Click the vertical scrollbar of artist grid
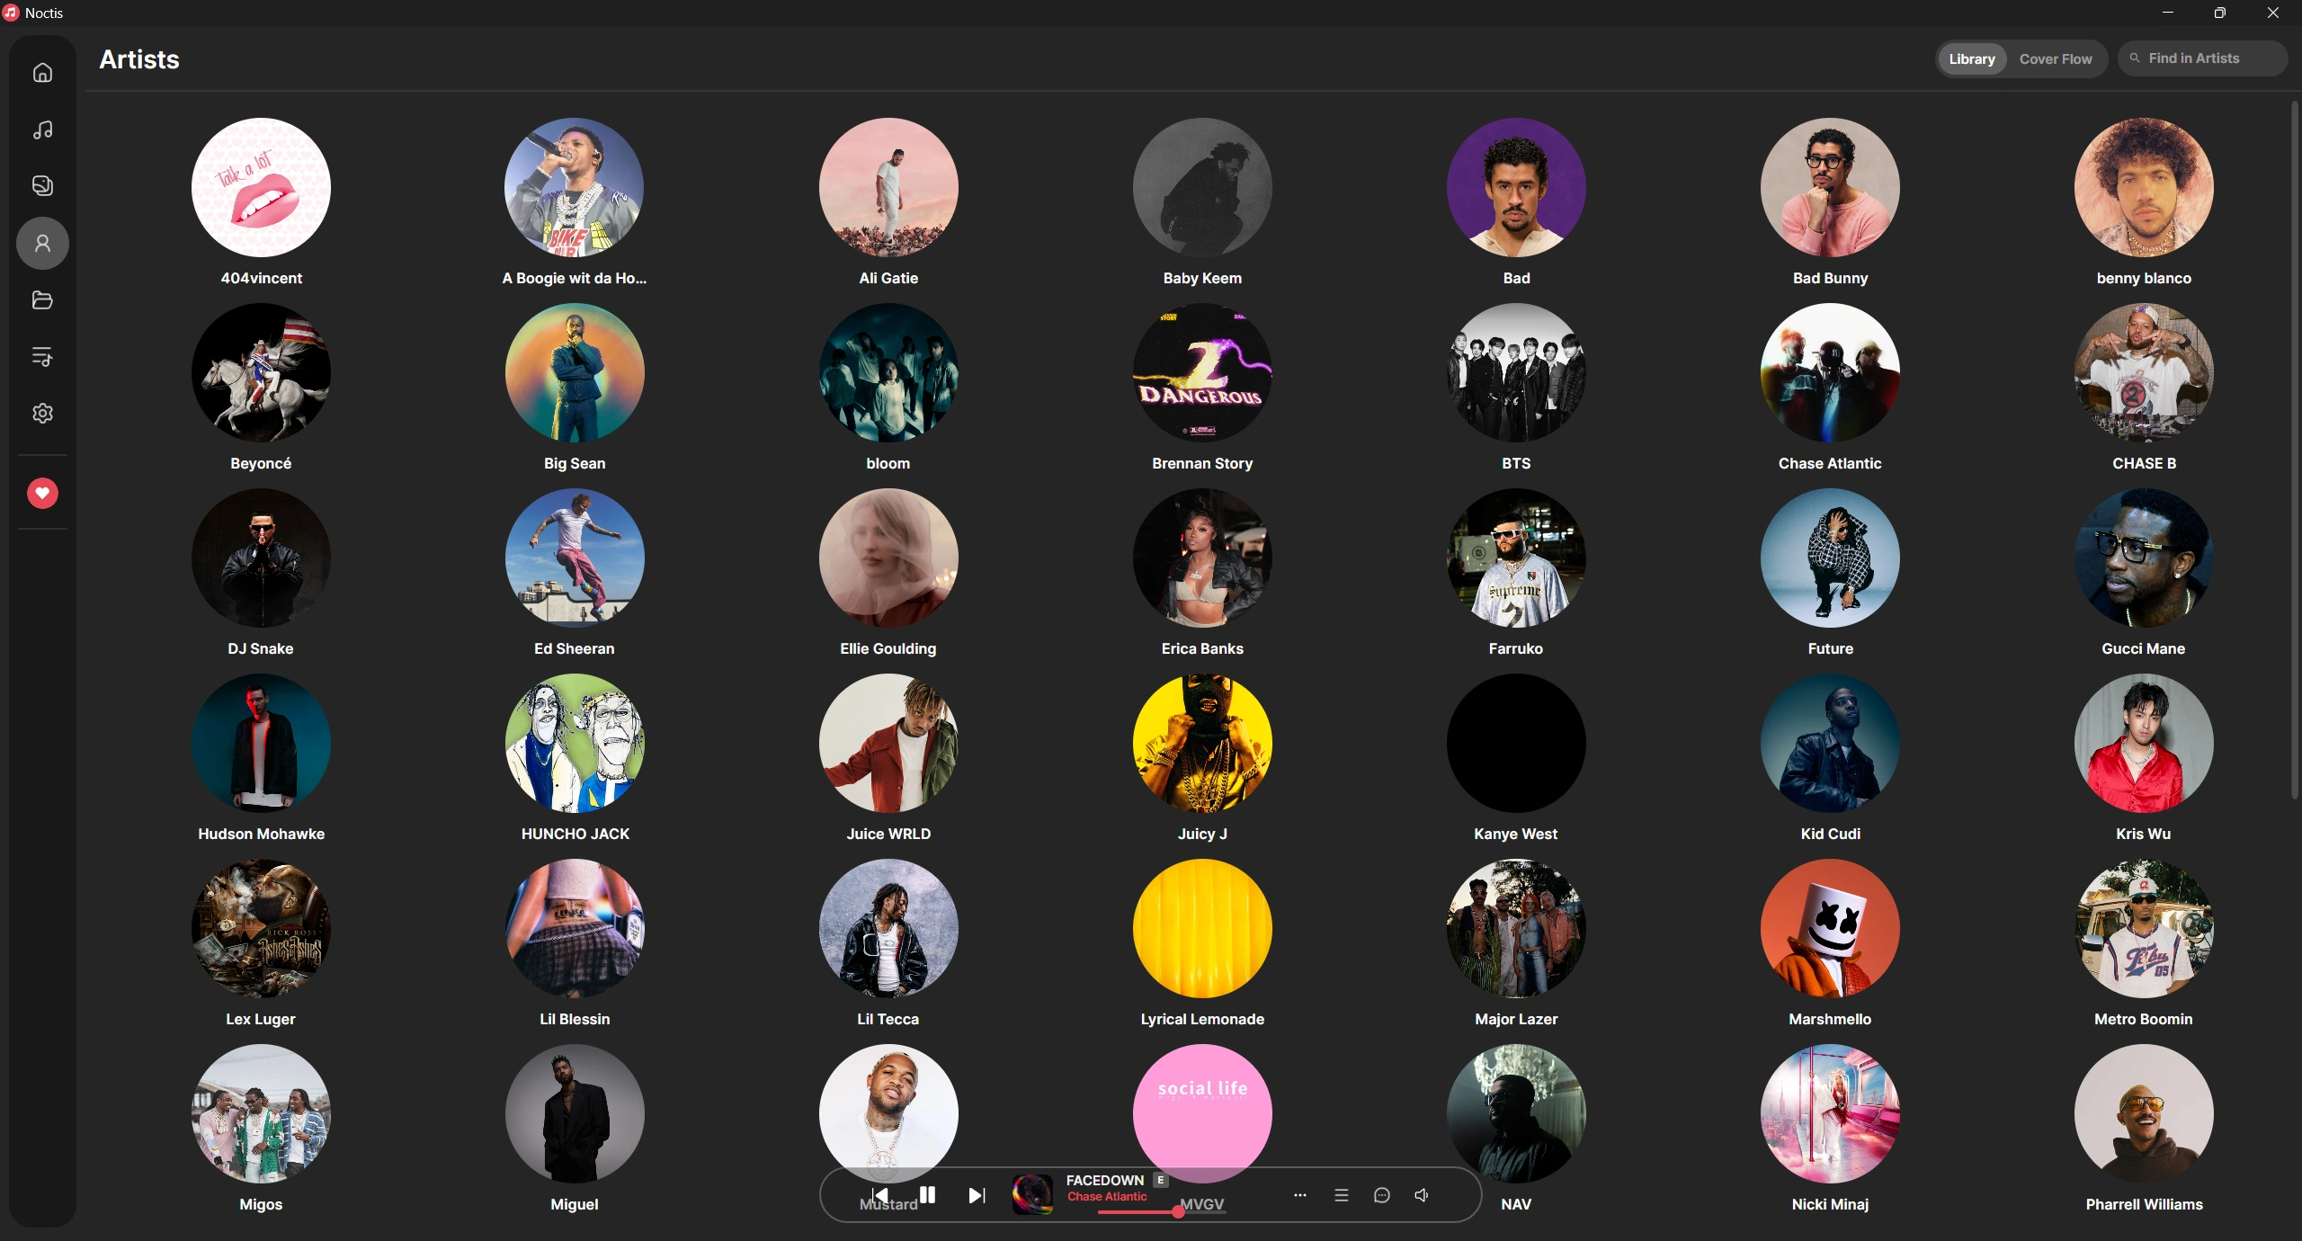 pos(2294,450)
